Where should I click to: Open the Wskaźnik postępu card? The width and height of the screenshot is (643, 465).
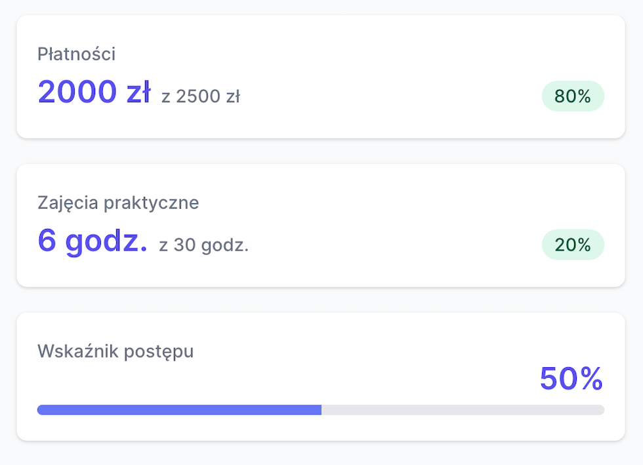[321, 377]
